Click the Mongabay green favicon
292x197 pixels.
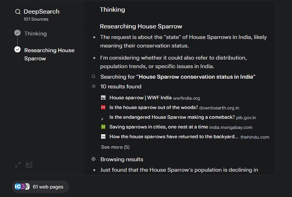(103, 127)
